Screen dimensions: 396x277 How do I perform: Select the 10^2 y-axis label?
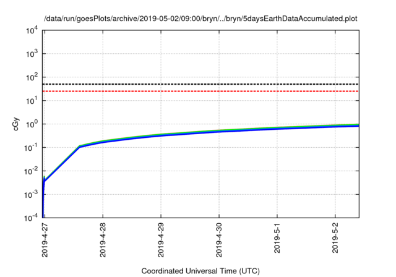(x=32, y=77)
